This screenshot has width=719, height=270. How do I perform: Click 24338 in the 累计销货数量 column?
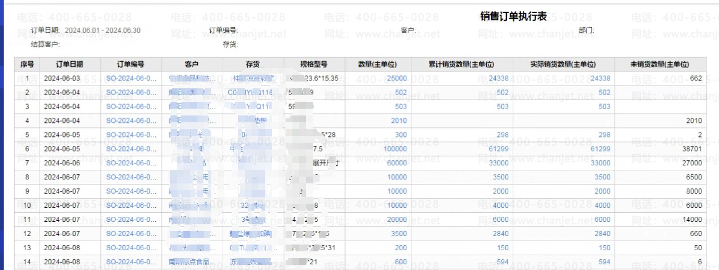tap(499, 78)
